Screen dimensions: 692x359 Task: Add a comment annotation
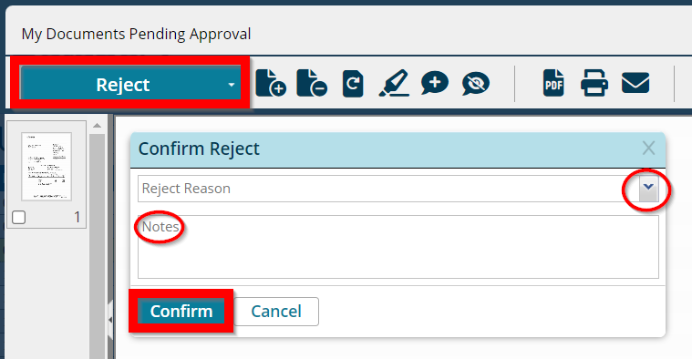[435, 83]
